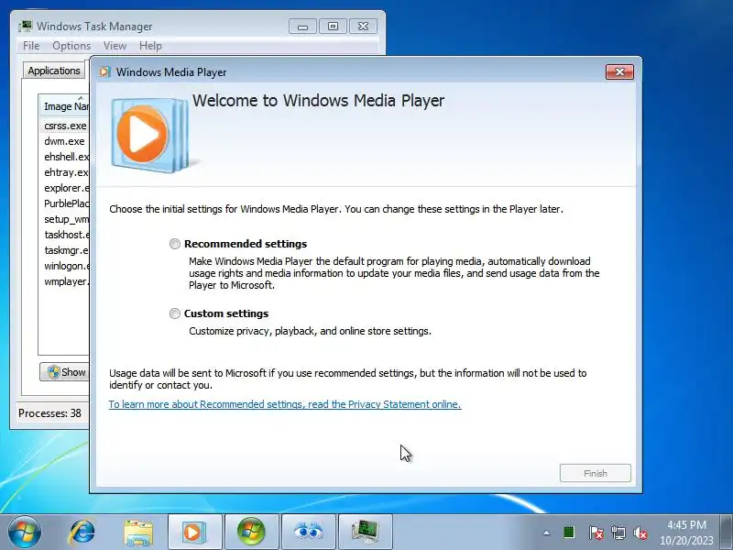This screenshot has width=733, height=550.
Task: Click the large Windows Media Player logo
Action: click(x=150, y=134)
